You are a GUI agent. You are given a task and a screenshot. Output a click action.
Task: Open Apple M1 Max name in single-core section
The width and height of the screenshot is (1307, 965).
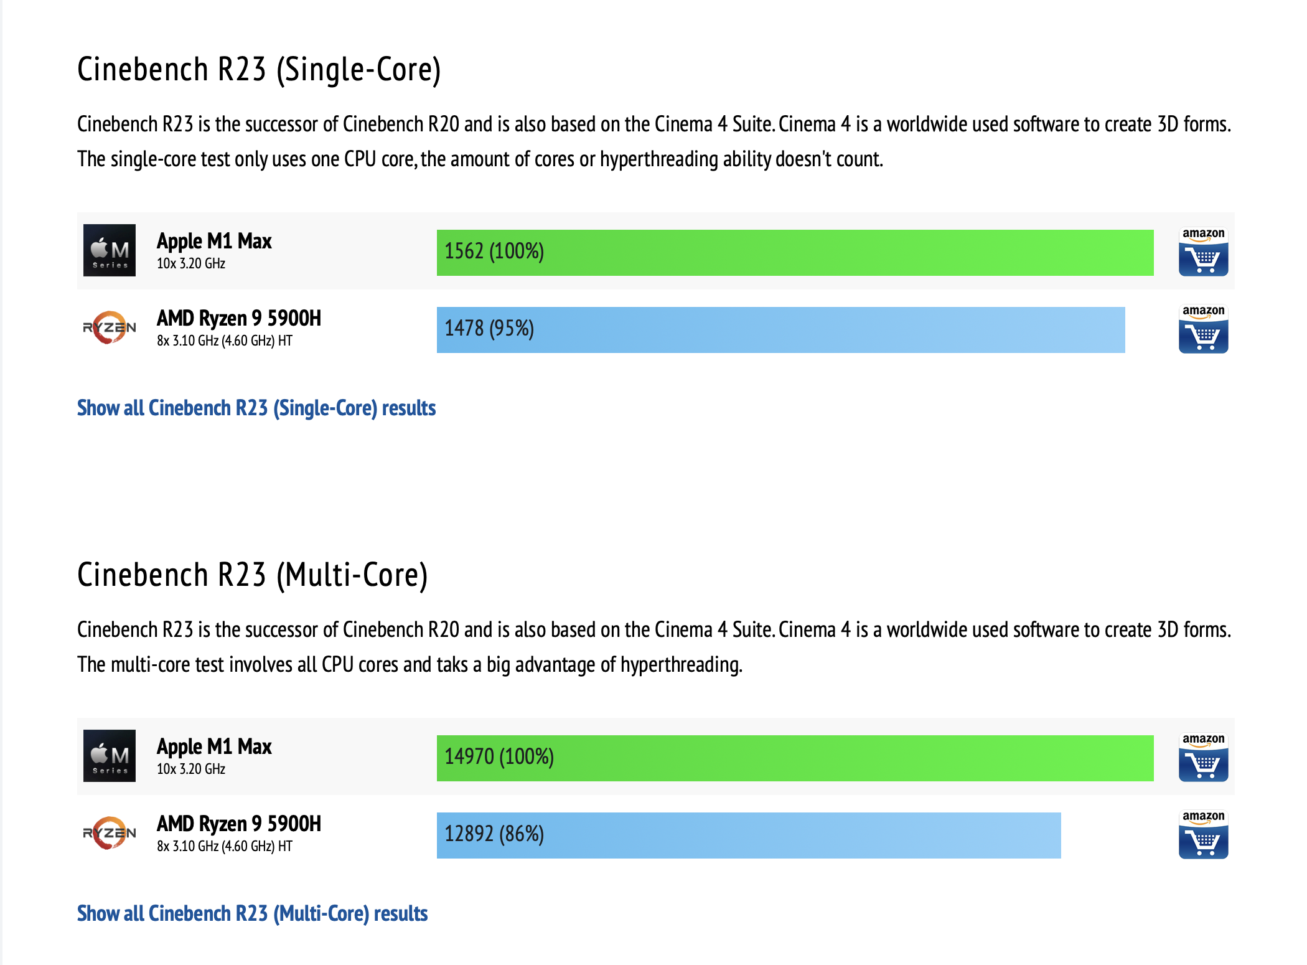(x=214, y=242)
